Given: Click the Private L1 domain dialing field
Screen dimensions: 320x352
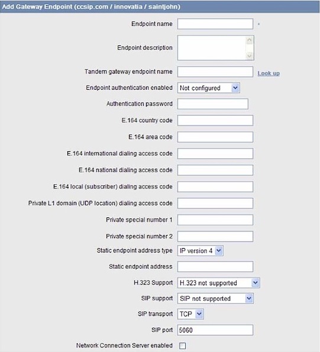Looking at the screenshot, I should click(215, 203).
